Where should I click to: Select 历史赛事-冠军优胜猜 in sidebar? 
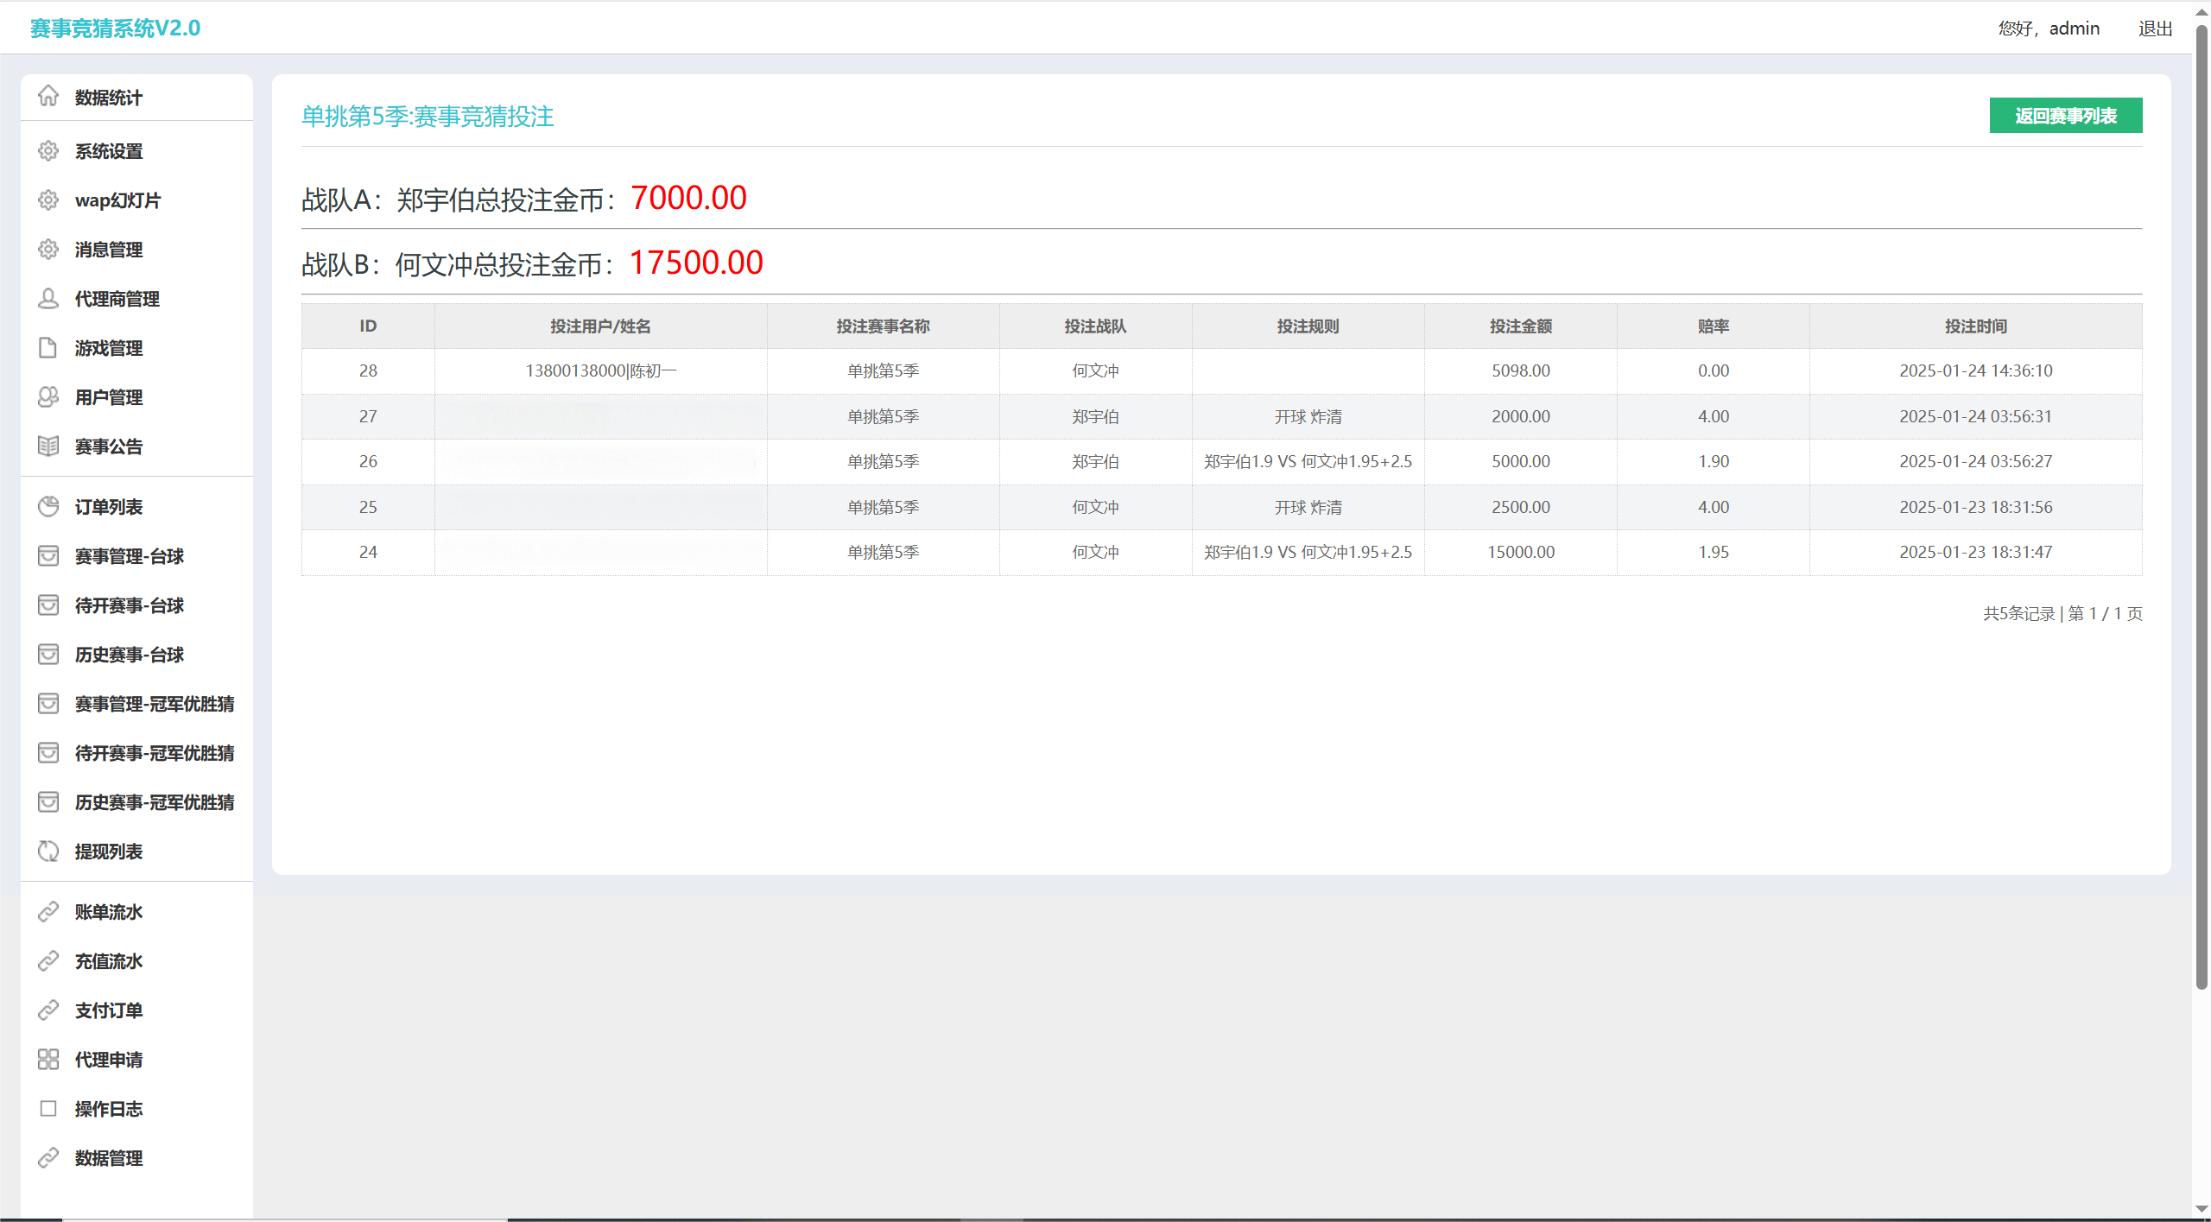pyautogui.click(x=155, y=802)
